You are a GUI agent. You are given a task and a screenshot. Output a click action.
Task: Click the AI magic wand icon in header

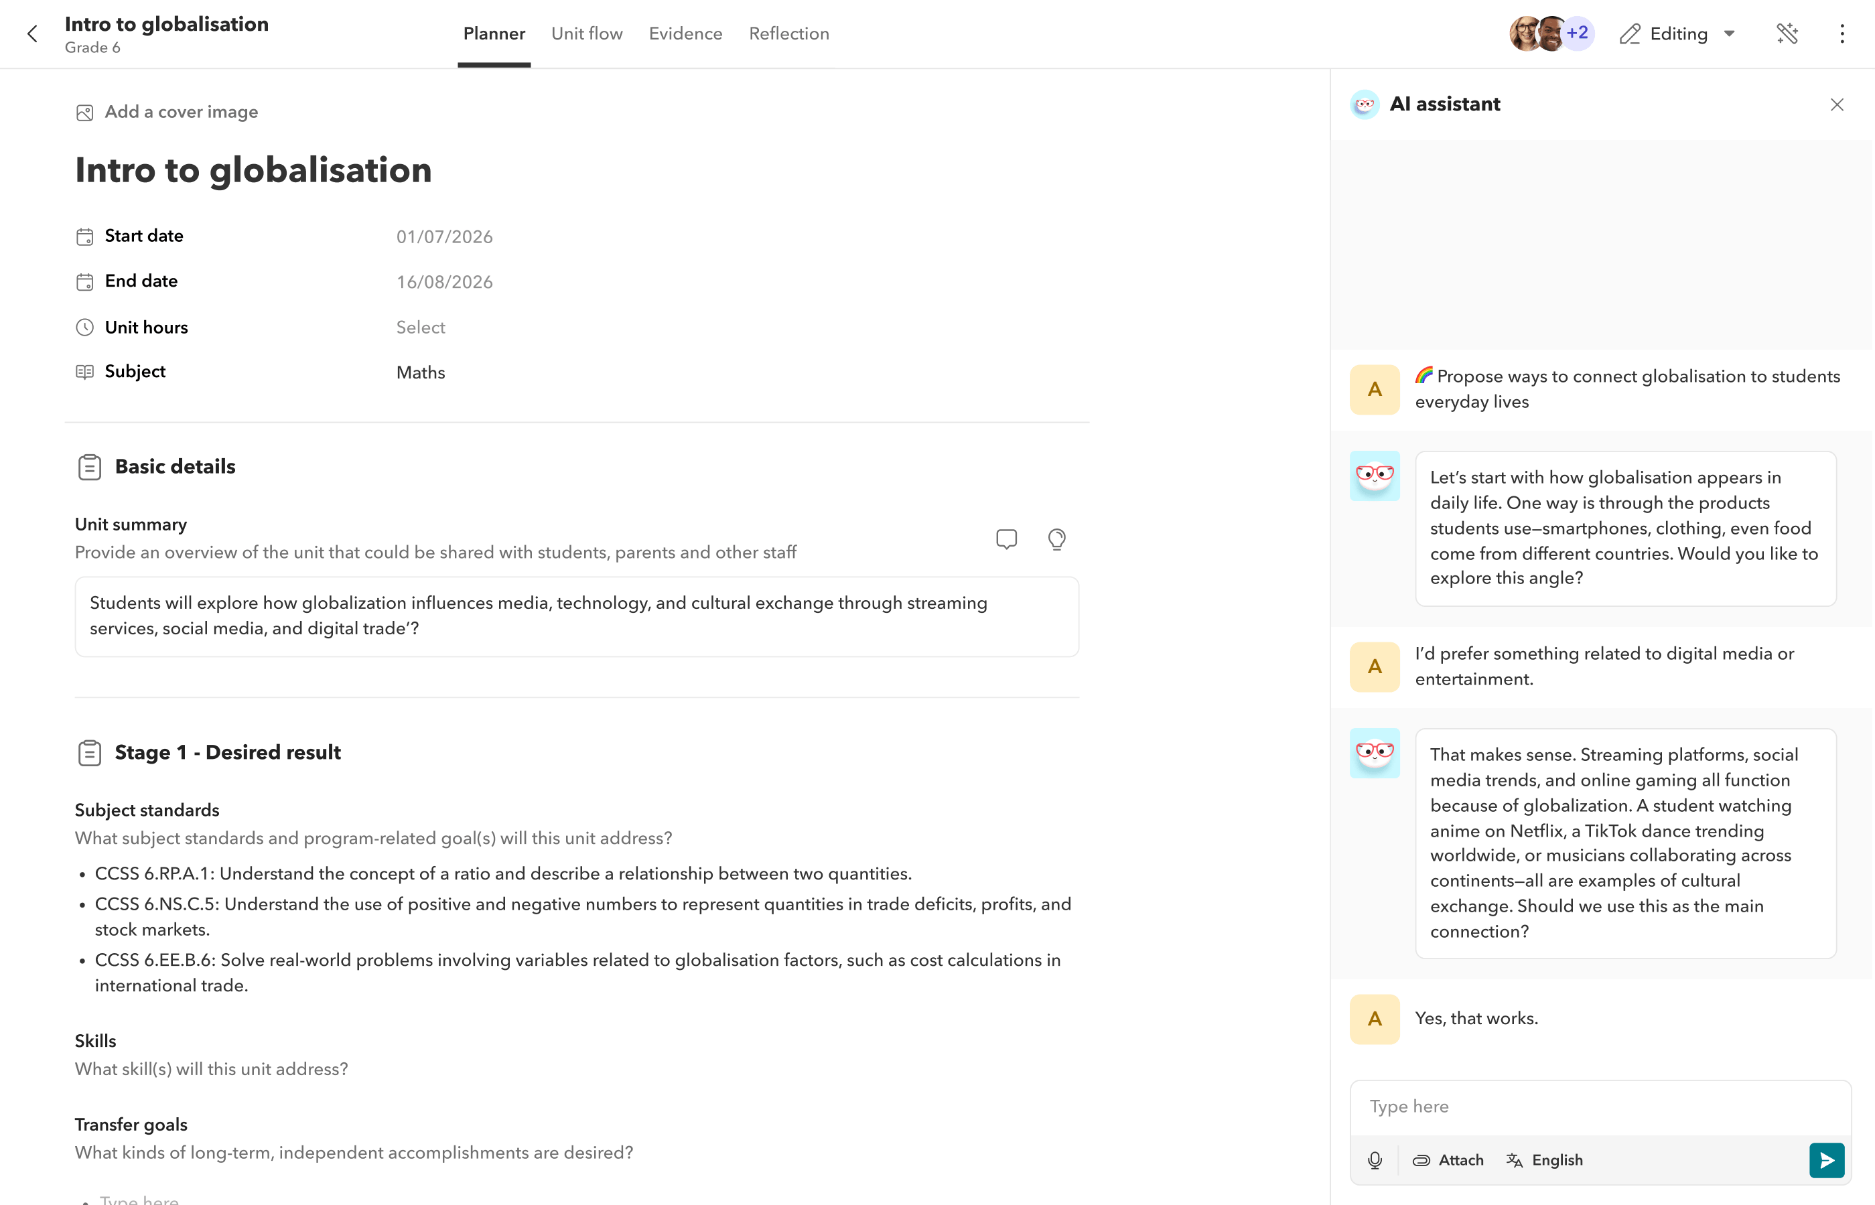point(1787,33)
